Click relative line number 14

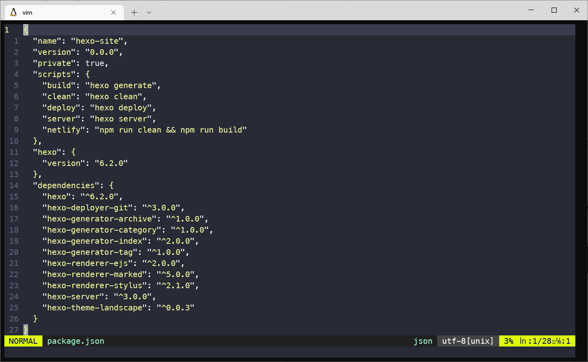[14, 185]
